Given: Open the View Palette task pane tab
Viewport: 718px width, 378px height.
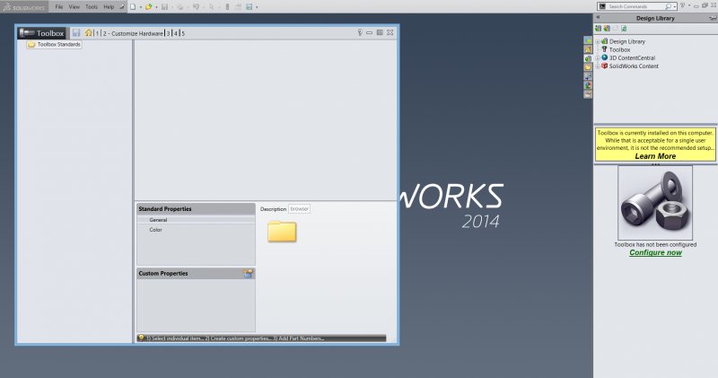Looking at the screenshot, I should pos(588,76).
